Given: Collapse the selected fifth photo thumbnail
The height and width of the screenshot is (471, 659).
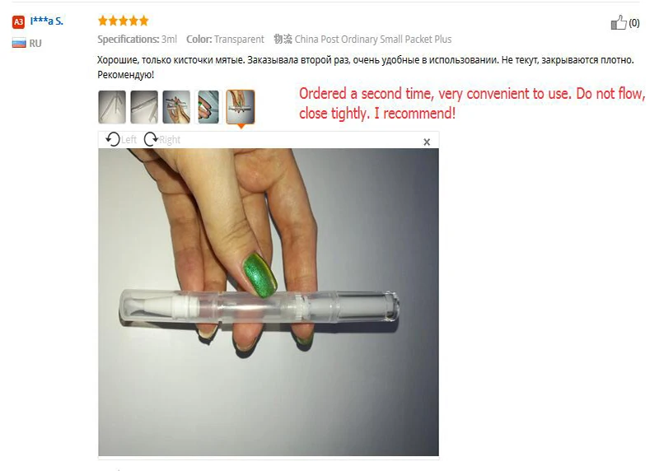Looking at the screenshot, I should [x=241, y=107].
